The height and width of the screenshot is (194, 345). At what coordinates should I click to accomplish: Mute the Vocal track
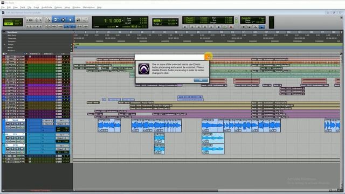tap(22, 124)
